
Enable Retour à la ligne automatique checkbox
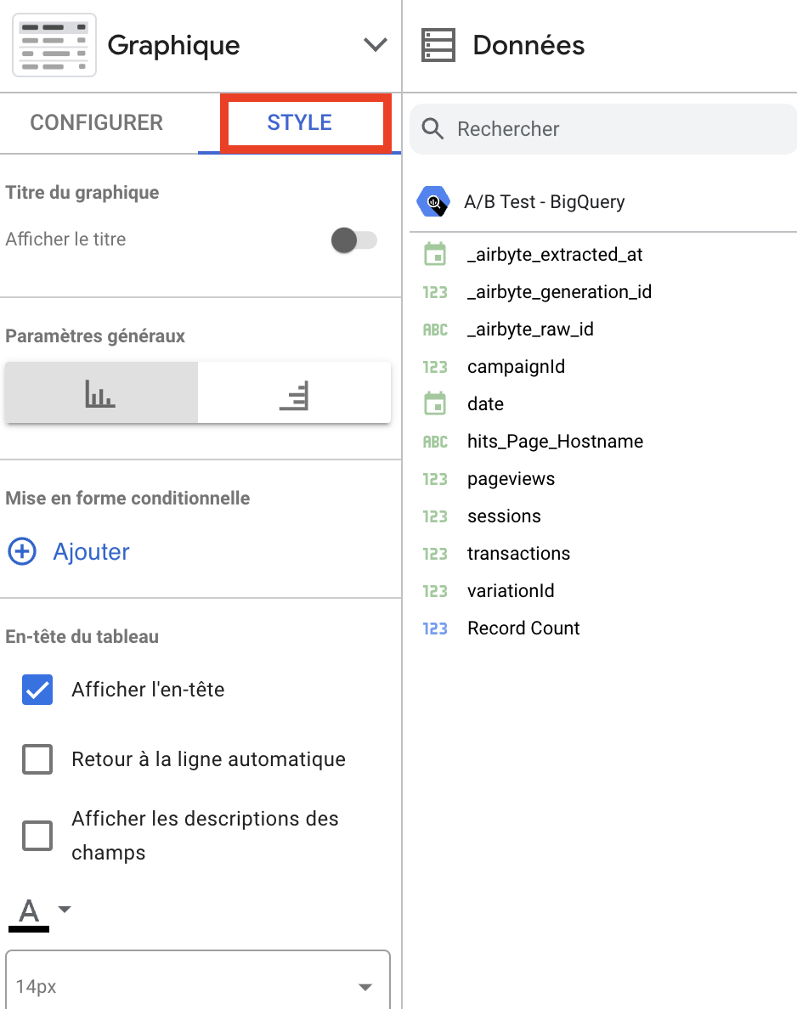37,759
